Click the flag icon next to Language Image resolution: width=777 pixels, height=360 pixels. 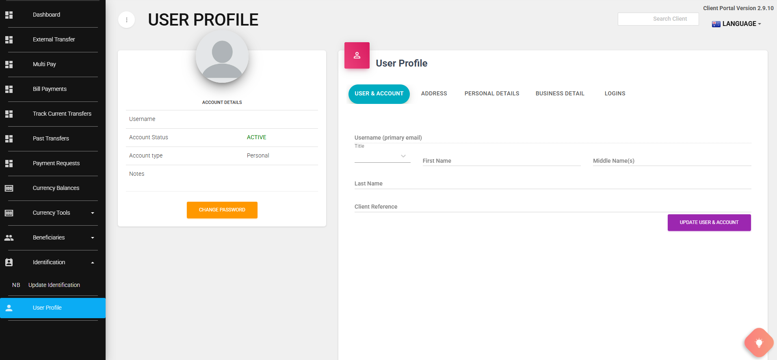point(716,24)
